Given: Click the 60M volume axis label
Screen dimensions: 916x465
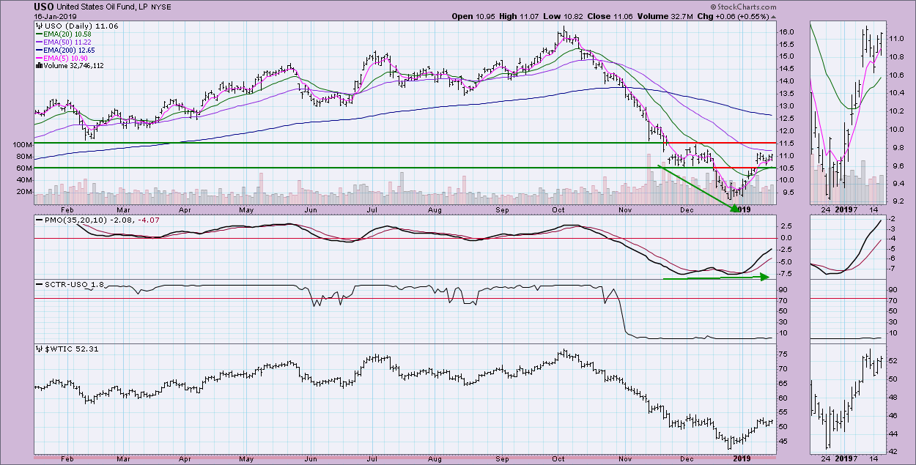Looking at the screenshot, I should click(x=25, y=168).
